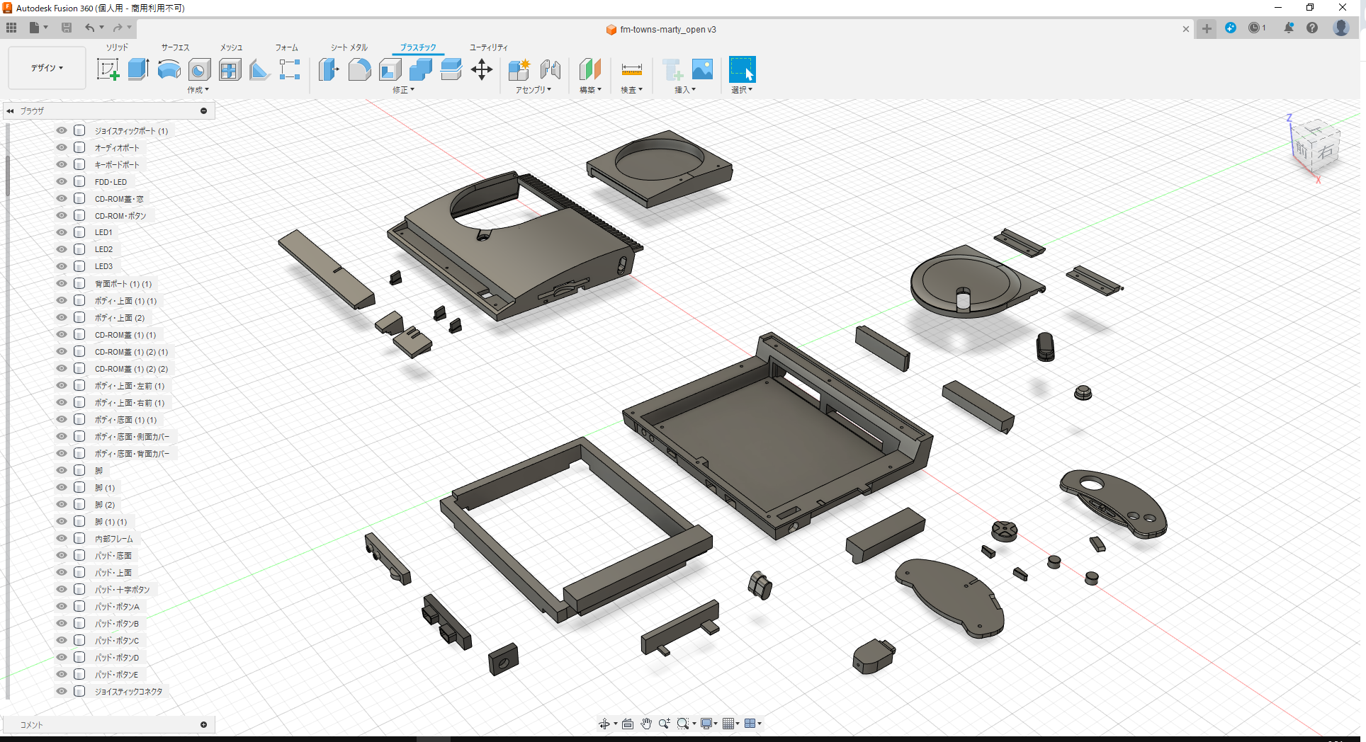Click the Save icon in the application bar

(x=67, y=28)
